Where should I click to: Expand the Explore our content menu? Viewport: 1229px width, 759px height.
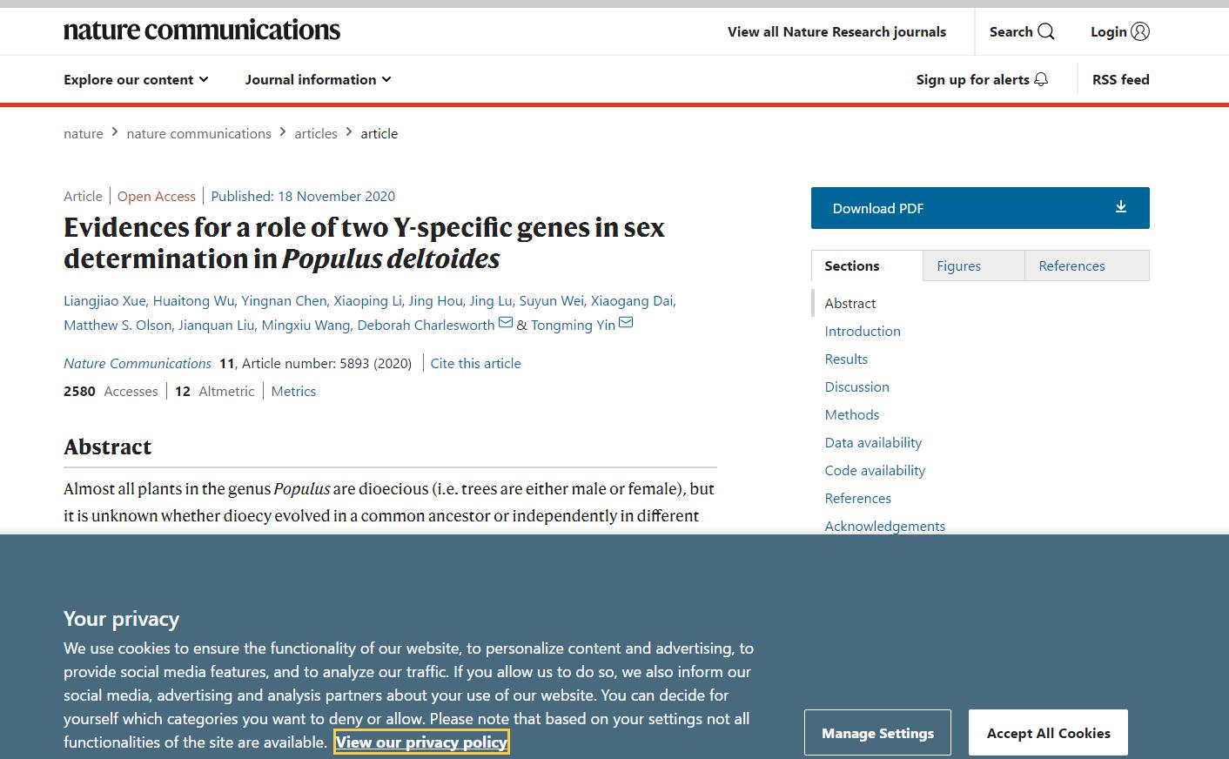[136, 79]
